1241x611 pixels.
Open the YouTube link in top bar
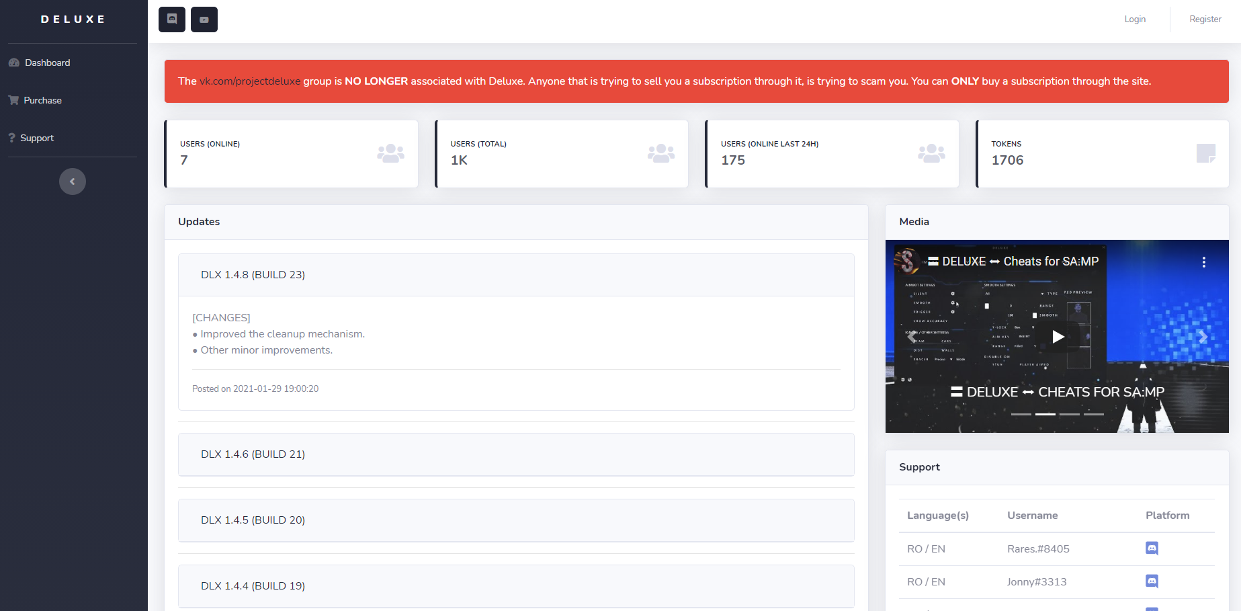(x=204, y=19)
